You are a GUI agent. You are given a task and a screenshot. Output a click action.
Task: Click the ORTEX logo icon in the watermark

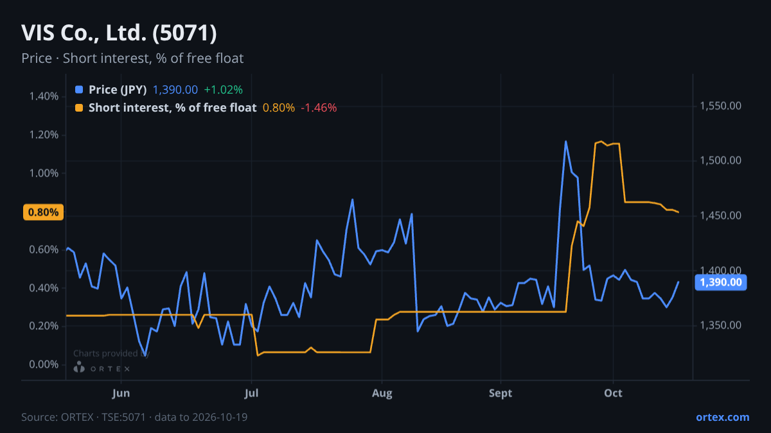79,368
